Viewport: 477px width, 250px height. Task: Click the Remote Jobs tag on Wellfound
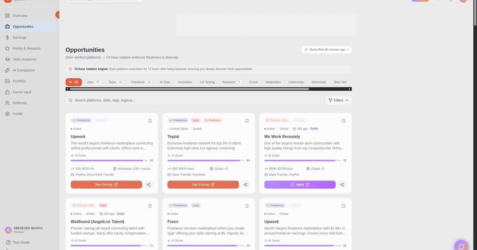point(83,205)
